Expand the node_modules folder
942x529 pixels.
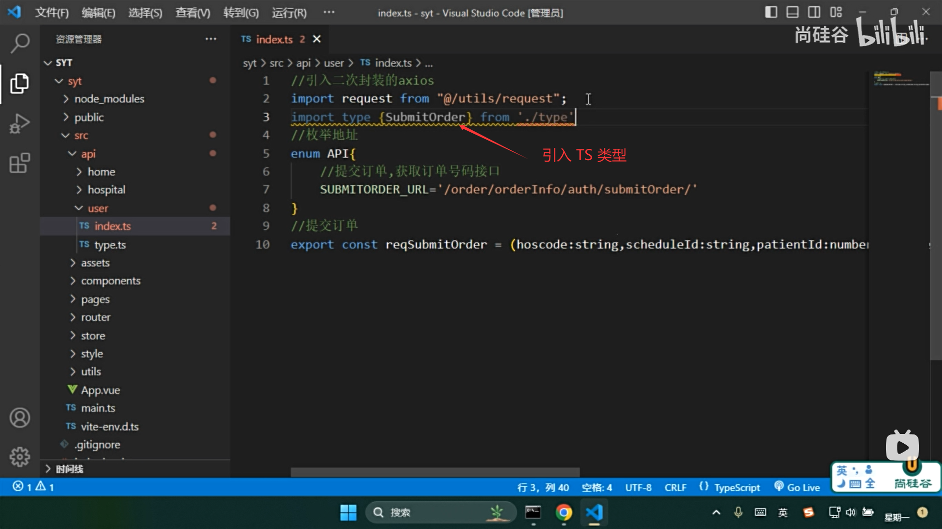(x=109, y=99)
